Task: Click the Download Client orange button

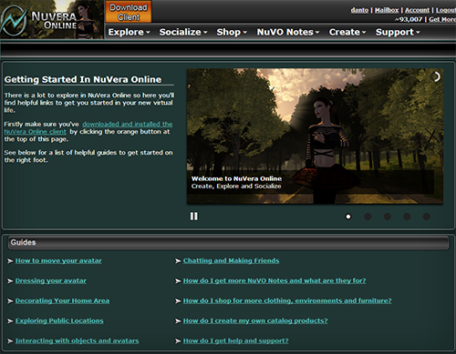Action: [x=129, y=12]
